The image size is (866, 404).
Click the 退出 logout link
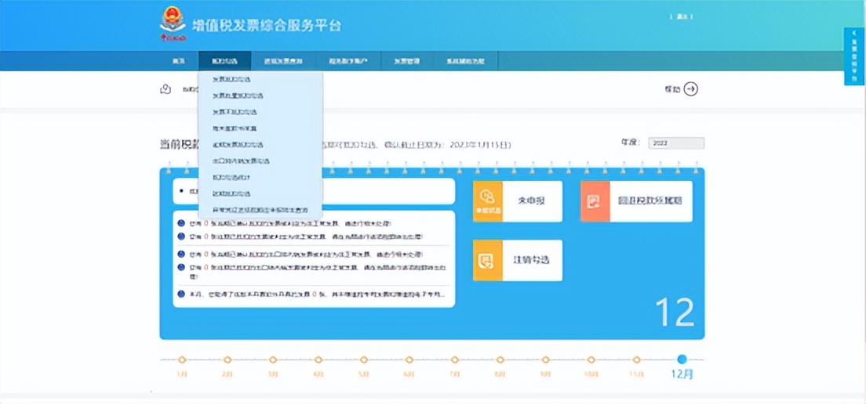682,17
